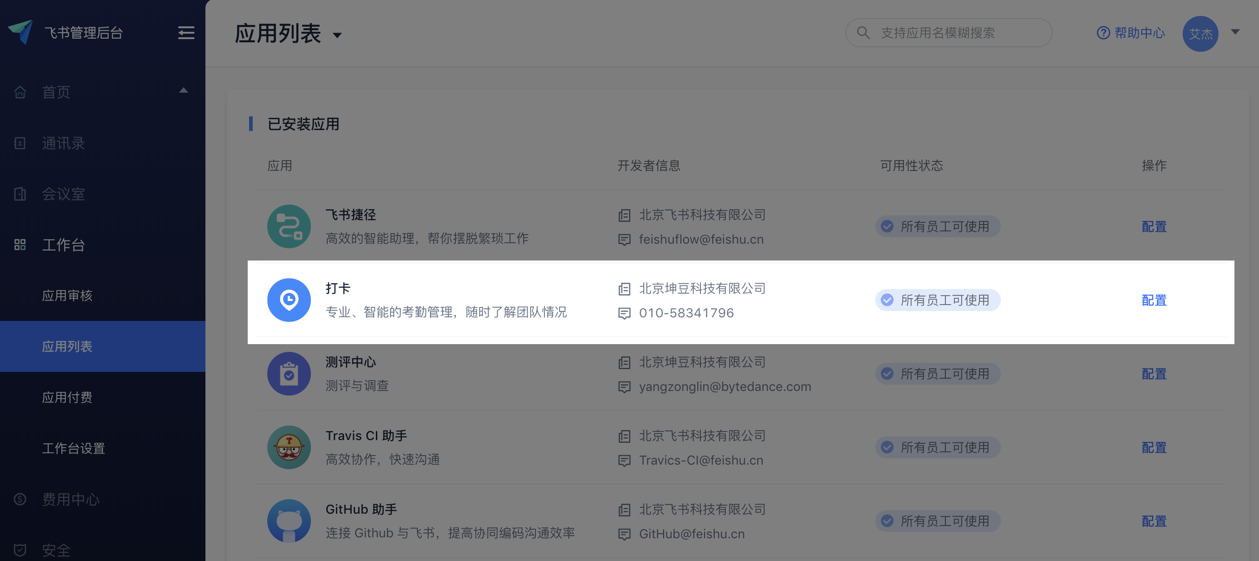Click the 飞书捷径 app icon
1259x561 pixels.
coord(289,226)
